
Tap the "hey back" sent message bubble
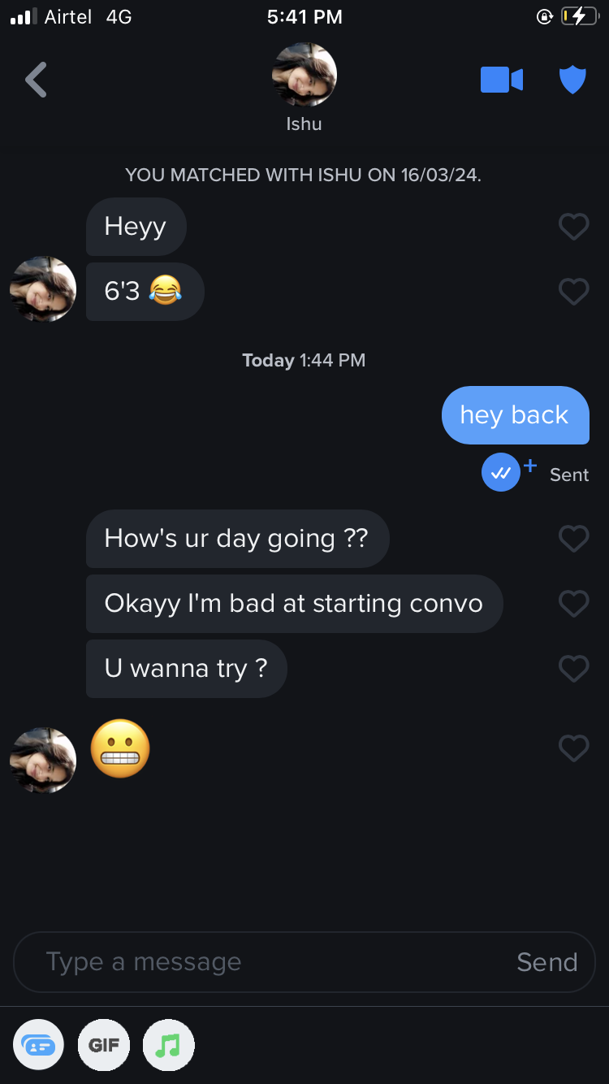pyautogui.click(x=515, y=415)
